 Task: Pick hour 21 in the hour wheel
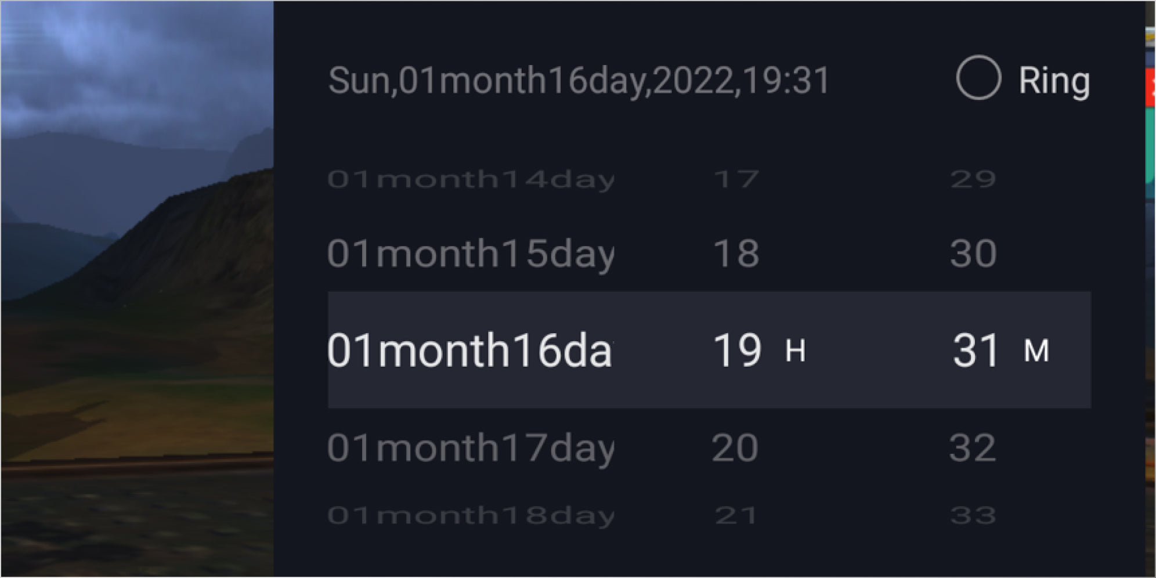coord(736,515)
